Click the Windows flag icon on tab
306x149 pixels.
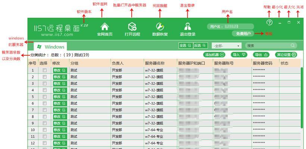tap(39, 47)
